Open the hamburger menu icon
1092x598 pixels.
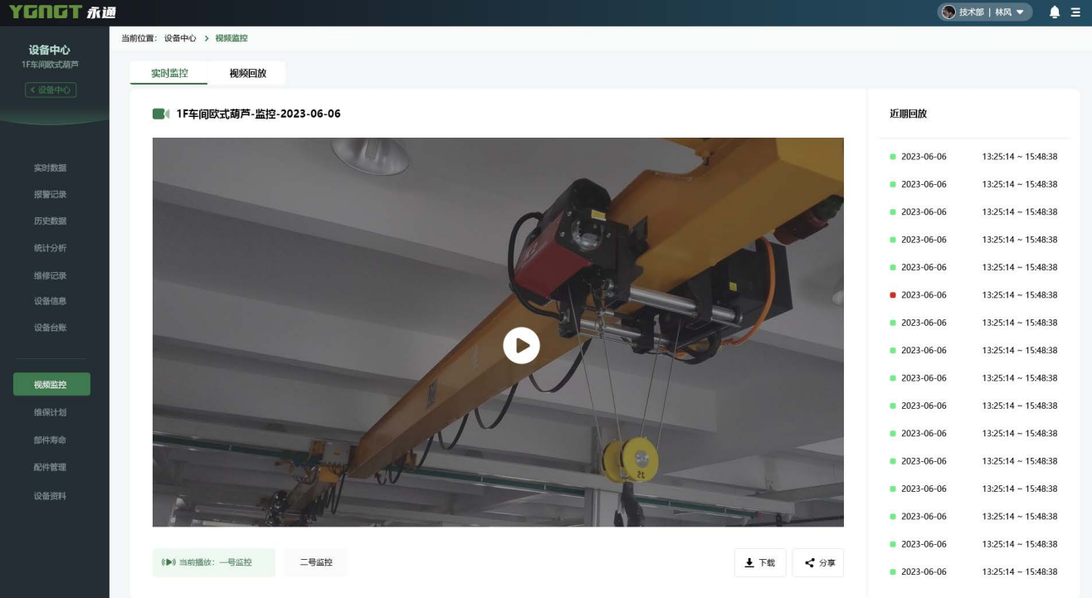pyautogui.click(x=1076, y=12)
